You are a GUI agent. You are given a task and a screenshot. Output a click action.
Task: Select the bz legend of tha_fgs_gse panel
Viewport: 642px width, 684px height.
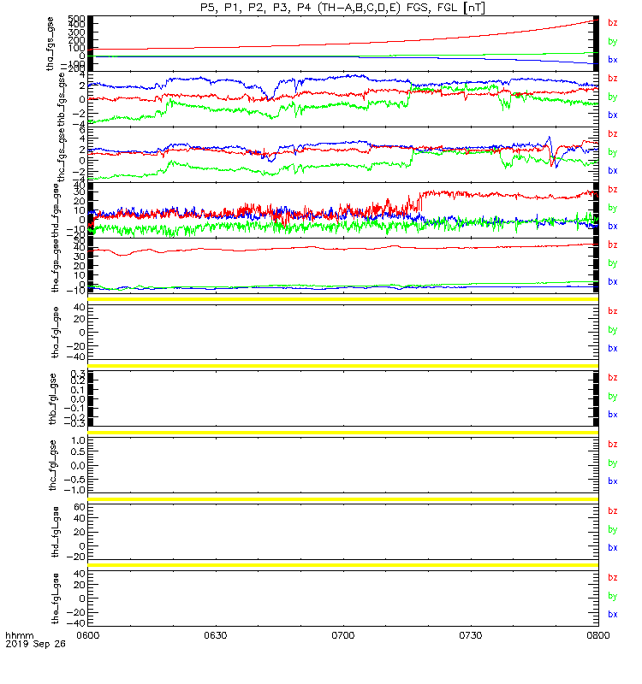613,23
